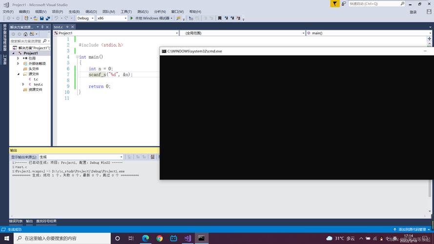
Task: Click the 登录 sign-in link
Action: [x=413, y=12]
